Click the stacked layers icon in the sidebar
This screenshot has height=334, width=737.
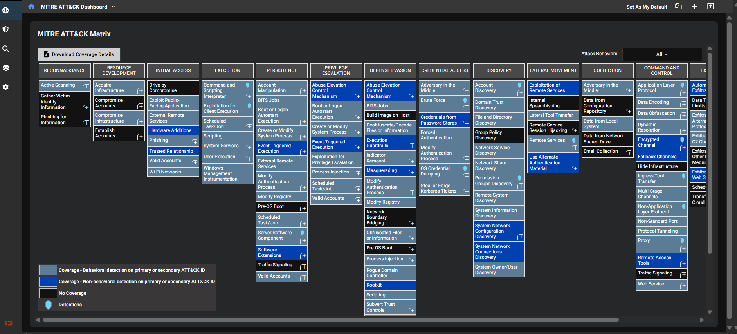(x=5, y=68)
